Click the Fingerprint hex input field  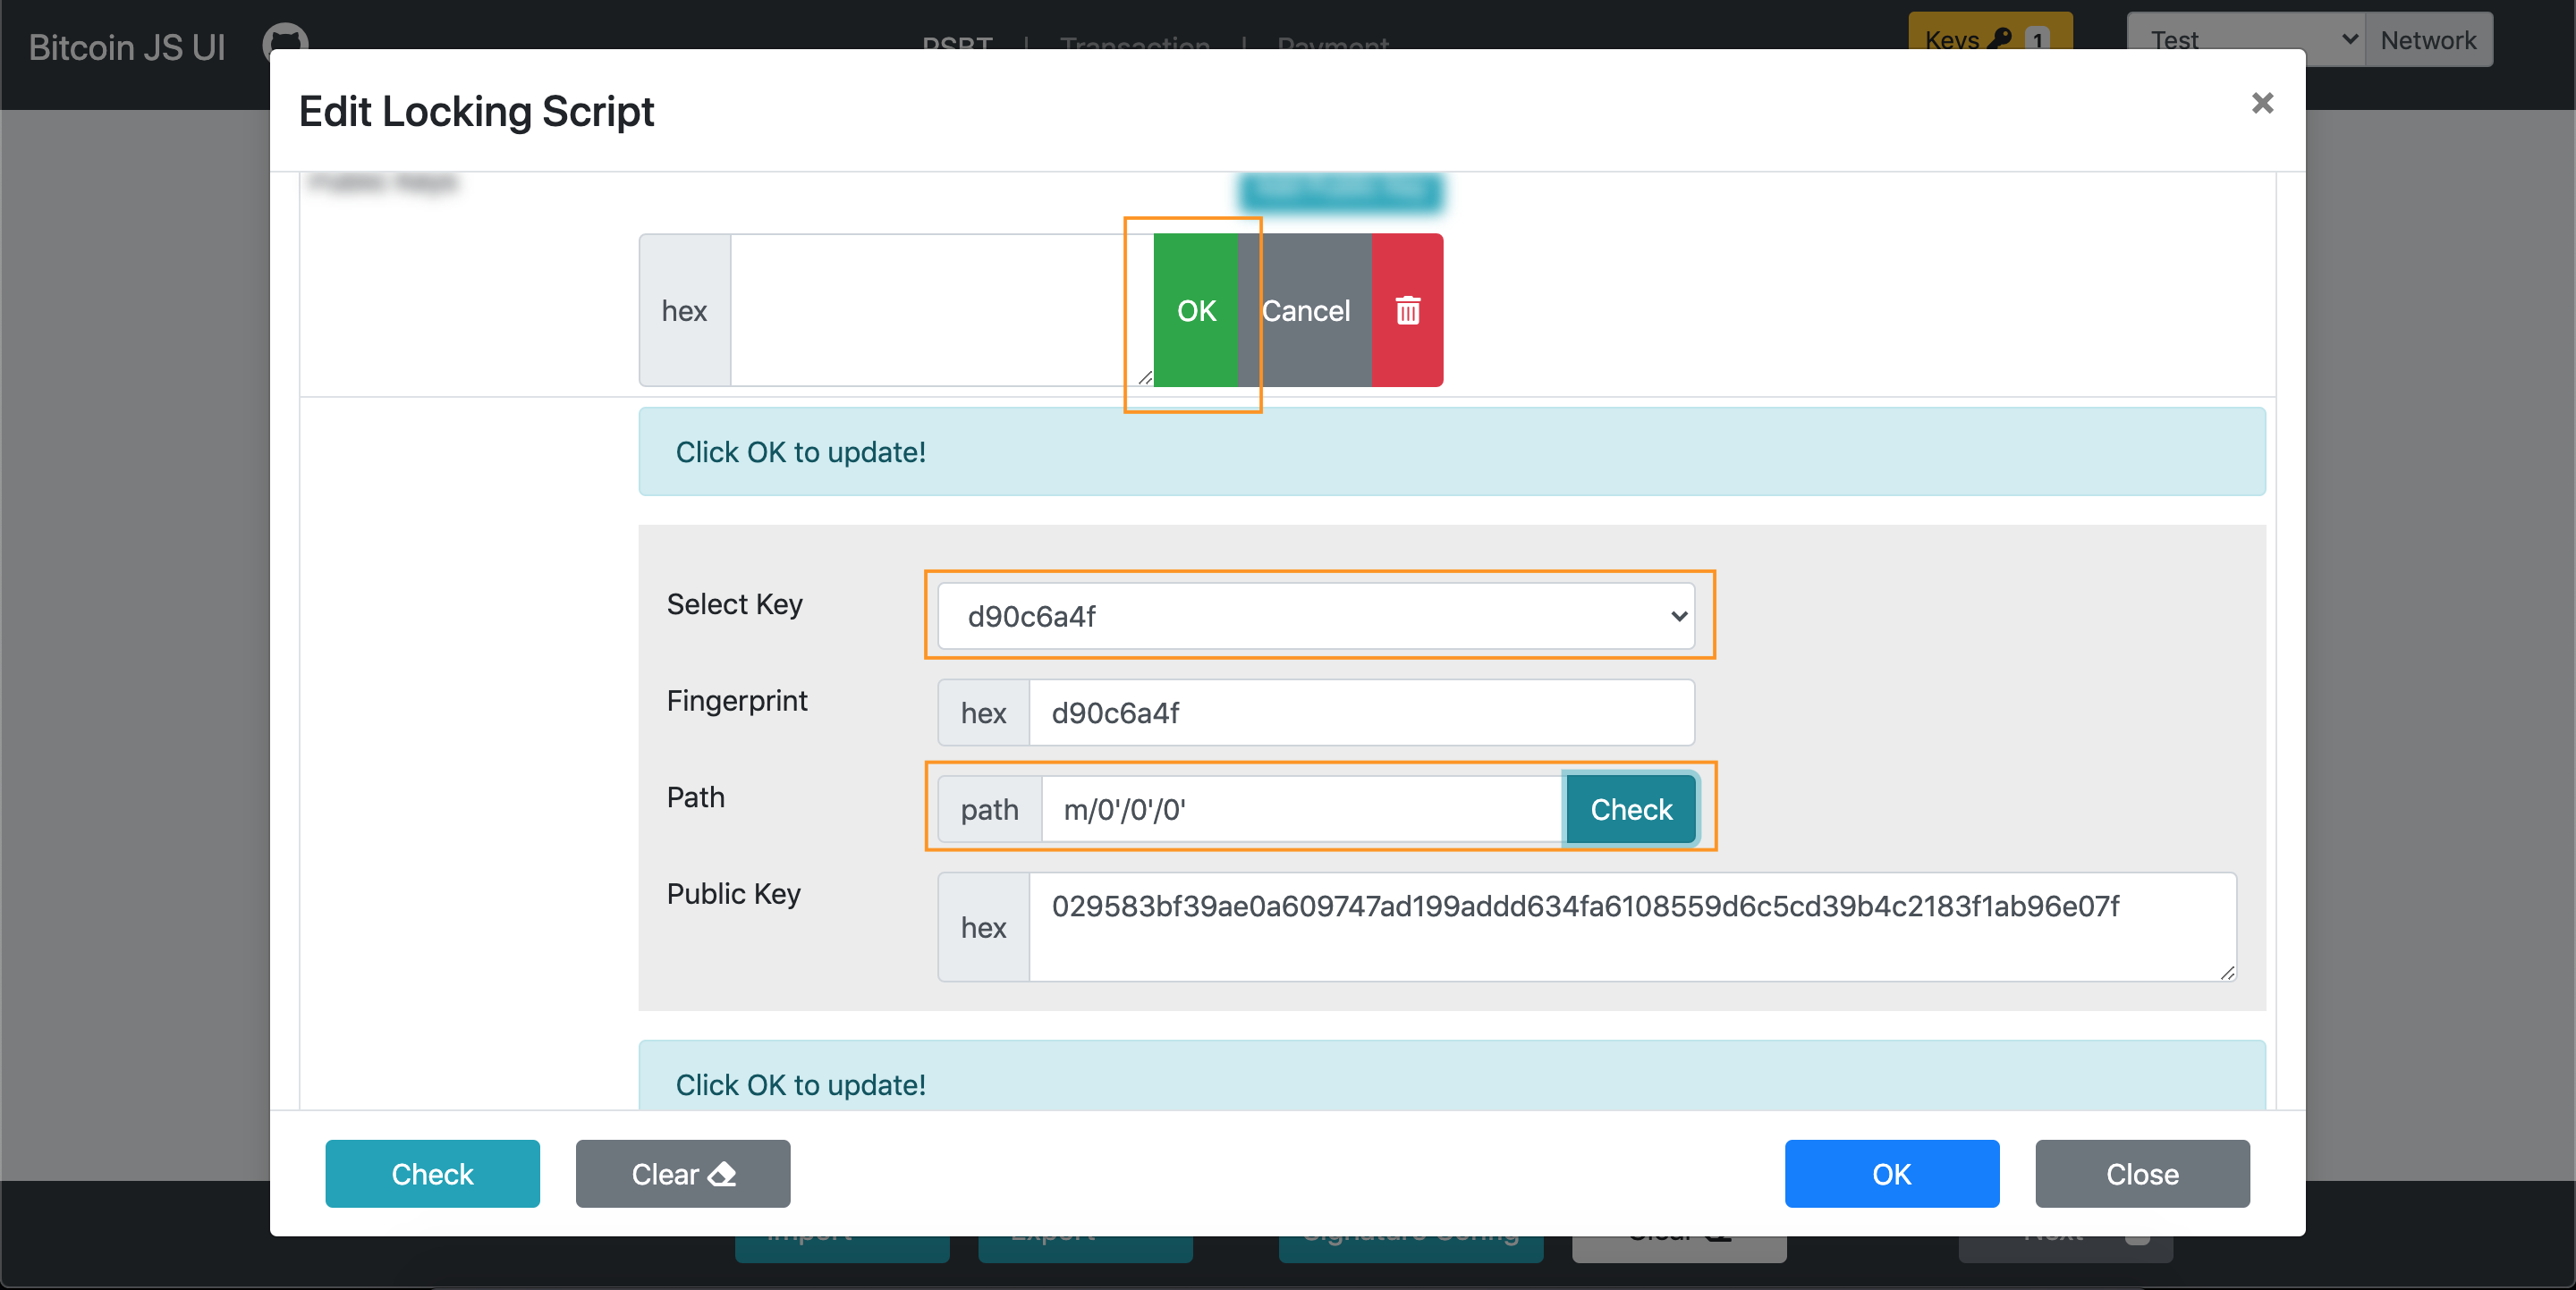pyautogui.click(x=1361, y=712)
